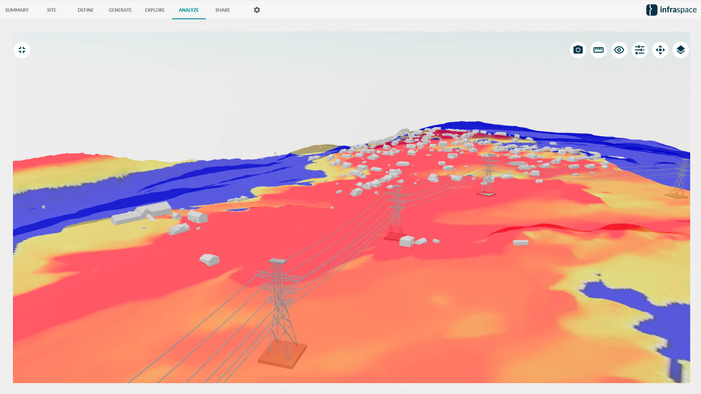Open settings via the gear icon
The image size is (701, 394).
[257, 10]
